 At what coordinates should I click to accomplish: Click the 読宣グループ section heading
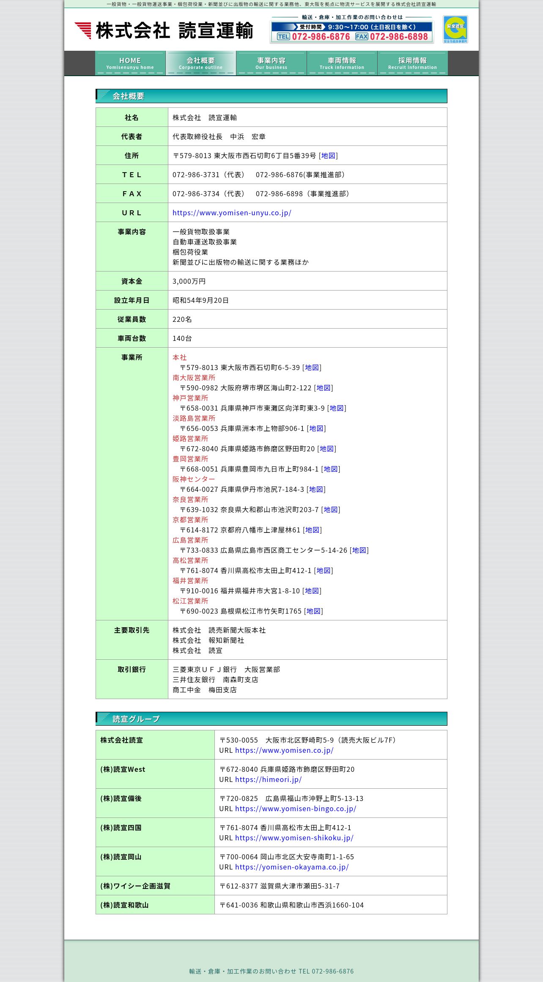[x=271, y=719]
